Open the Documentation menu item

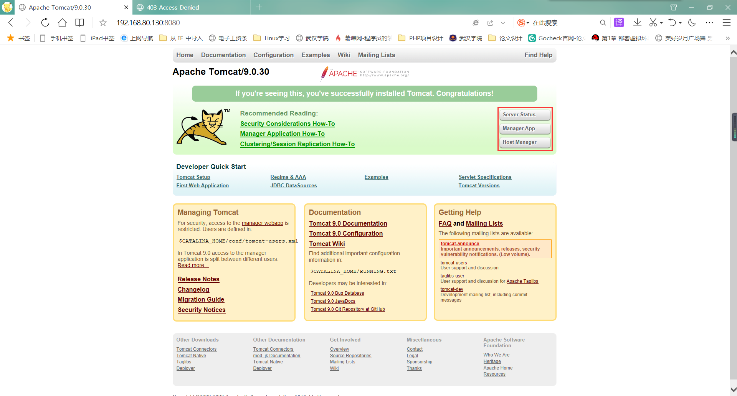[223, 55]
